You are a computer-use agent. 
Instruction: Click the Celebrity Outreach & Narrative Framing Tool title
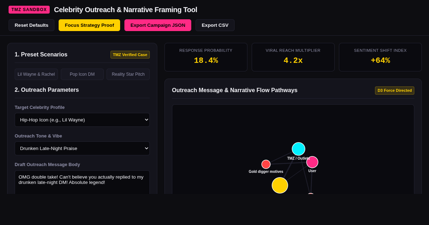[125, 10]
